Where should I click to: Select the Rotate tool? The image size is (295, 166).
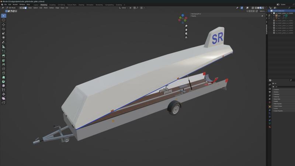pos(4,29)
